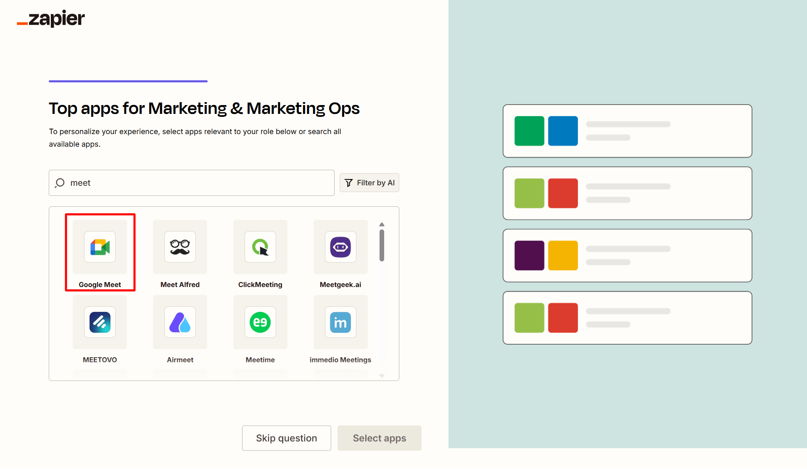Viewport: 807px width, 469px height.
Task: Select the immedio Meetings app icon
Action: pos(340,322)
